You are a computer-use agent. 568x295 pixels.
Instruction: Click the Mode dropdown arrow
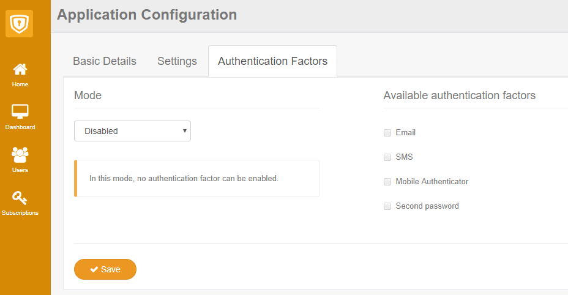[x=184, y=131]
